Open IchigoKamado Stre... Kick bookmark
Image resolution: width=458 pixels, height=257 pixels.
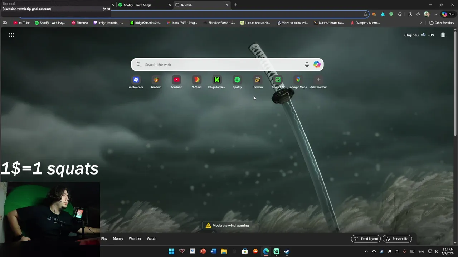[146, 23]
